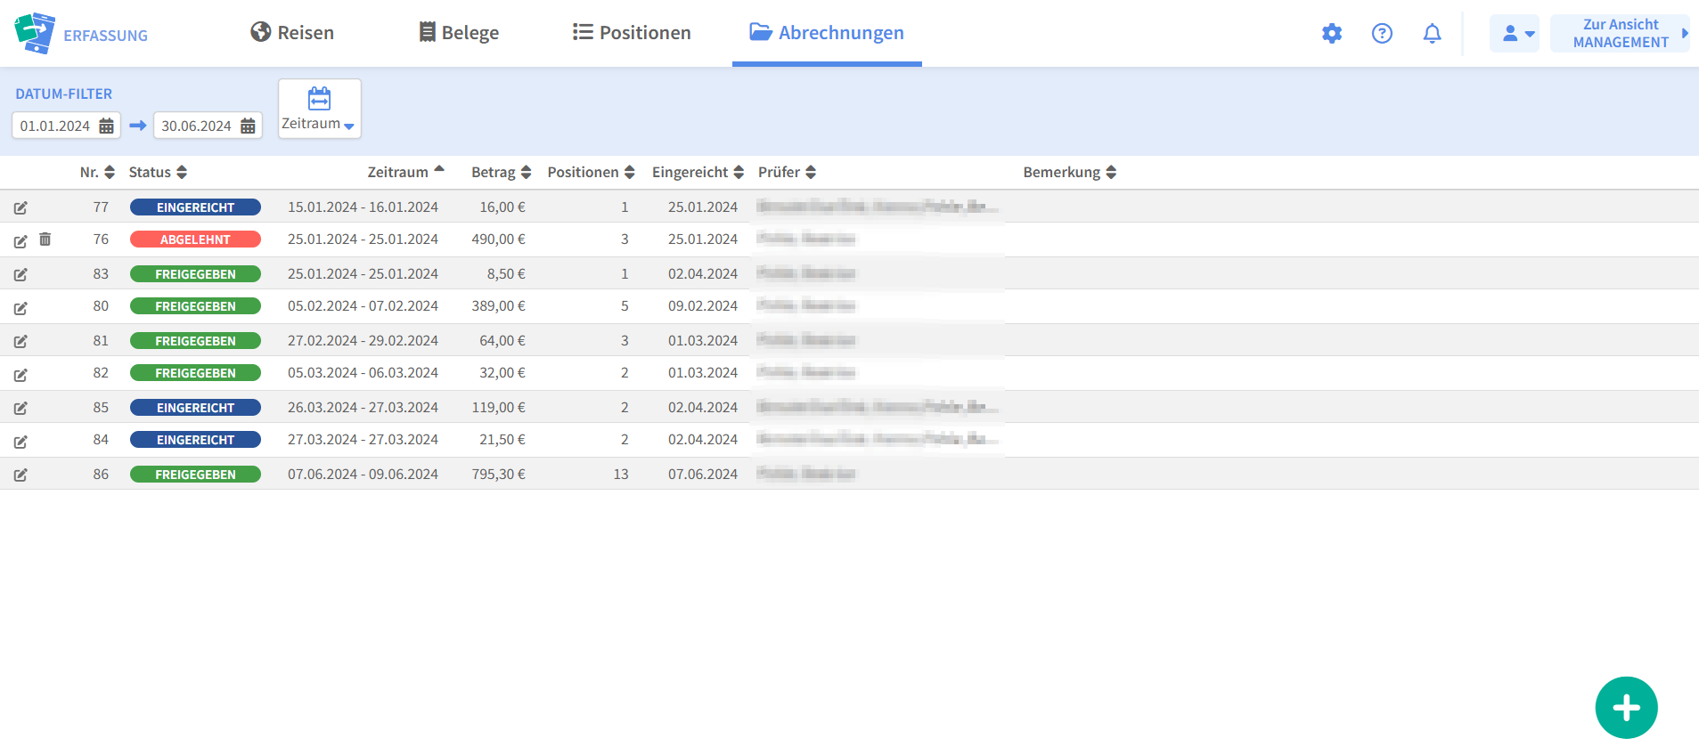Edit settlement number 84

[20, 441]
